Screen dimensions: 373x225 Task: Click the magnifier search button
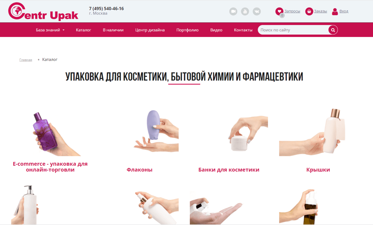(333, 30)
